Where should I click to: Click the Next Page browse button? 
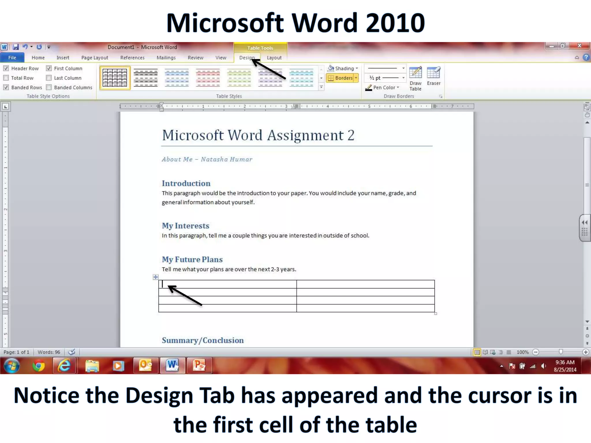coord(587,343)
